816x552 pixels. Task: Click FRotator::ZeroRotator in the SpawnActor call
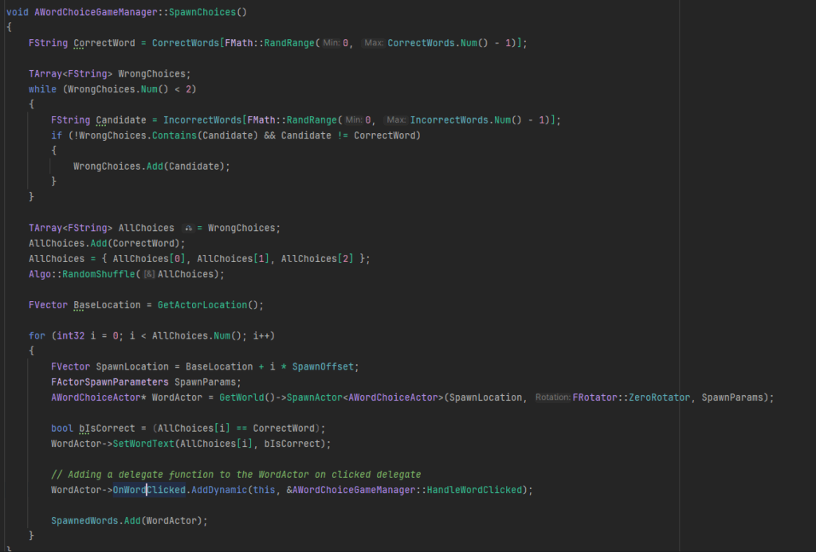coord(631,397)
